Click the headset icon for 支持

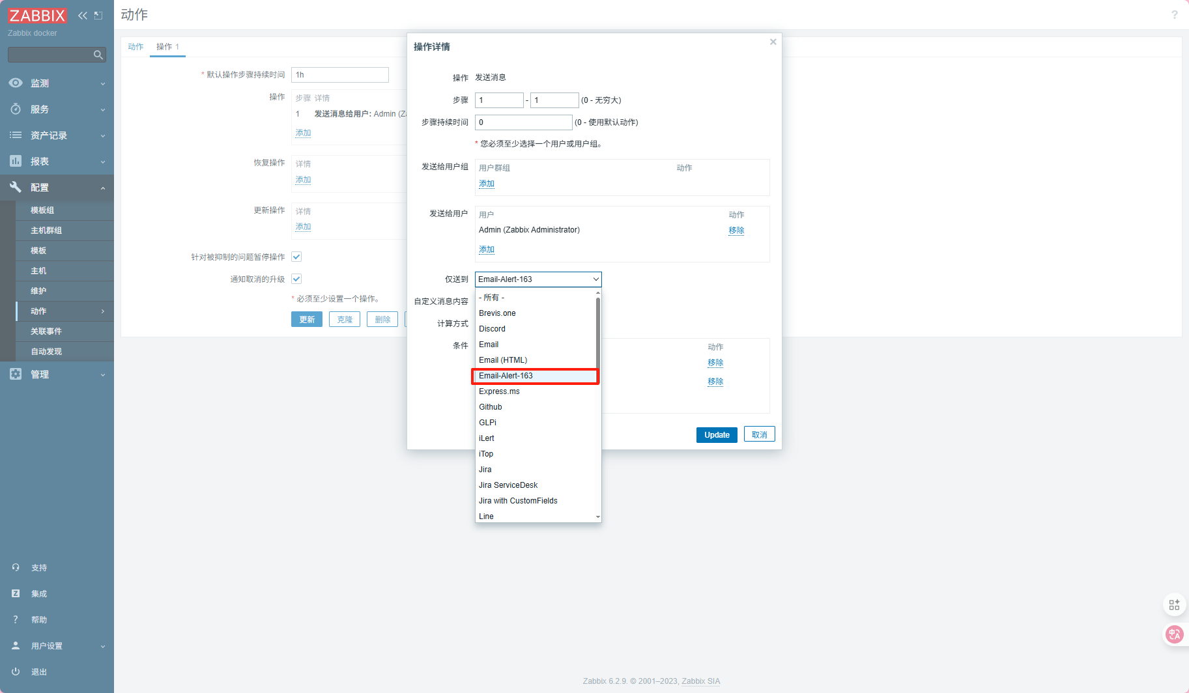pyautogui.click(x=16, y=567)
